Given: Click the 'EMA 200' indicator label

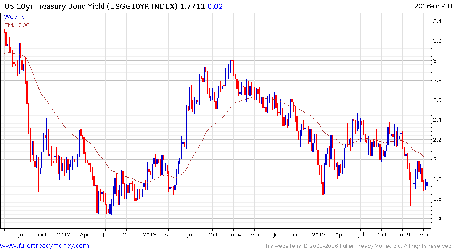Looking at the screenshot, I should [x=17, y=25].
